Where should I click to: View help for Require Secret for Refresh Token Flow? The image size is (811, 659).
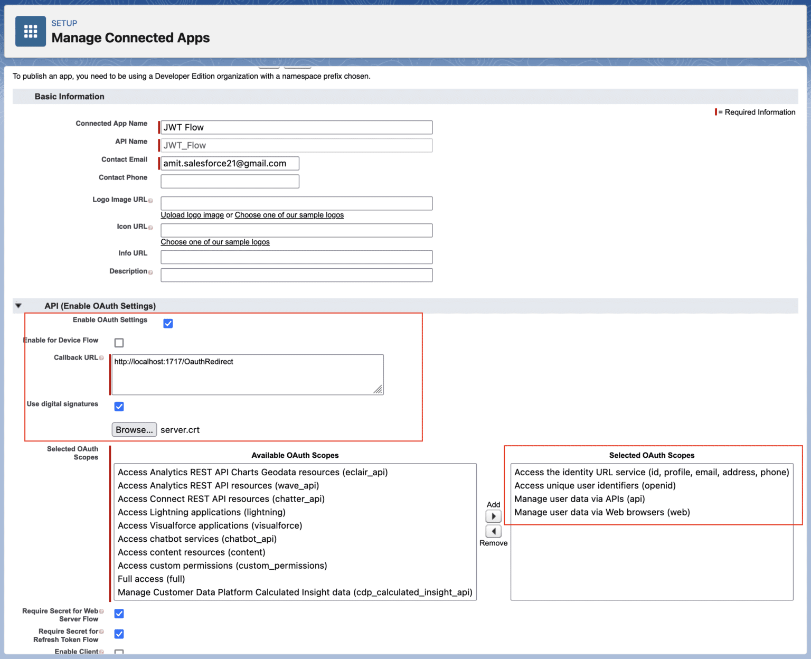[x=101, y=632]
